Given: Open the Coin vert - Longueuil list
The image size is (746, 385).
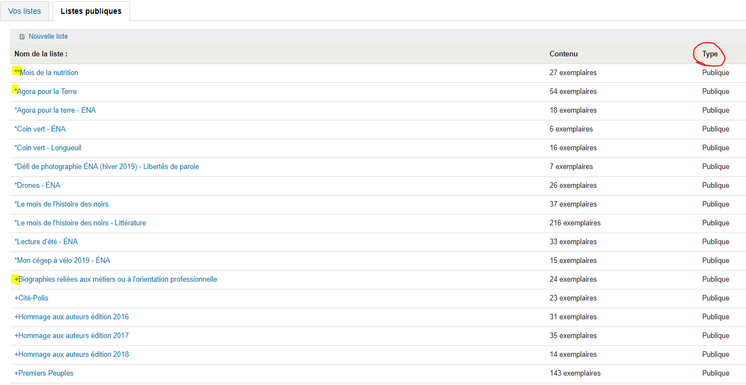Looking at the screenshot, I should pyautogui.click(x=48, y=148).
